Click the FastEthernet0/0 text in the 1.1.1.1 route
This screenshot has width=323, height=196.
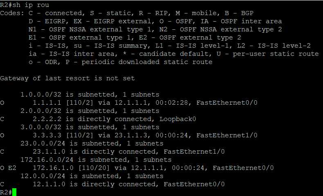tap(227, 103)
